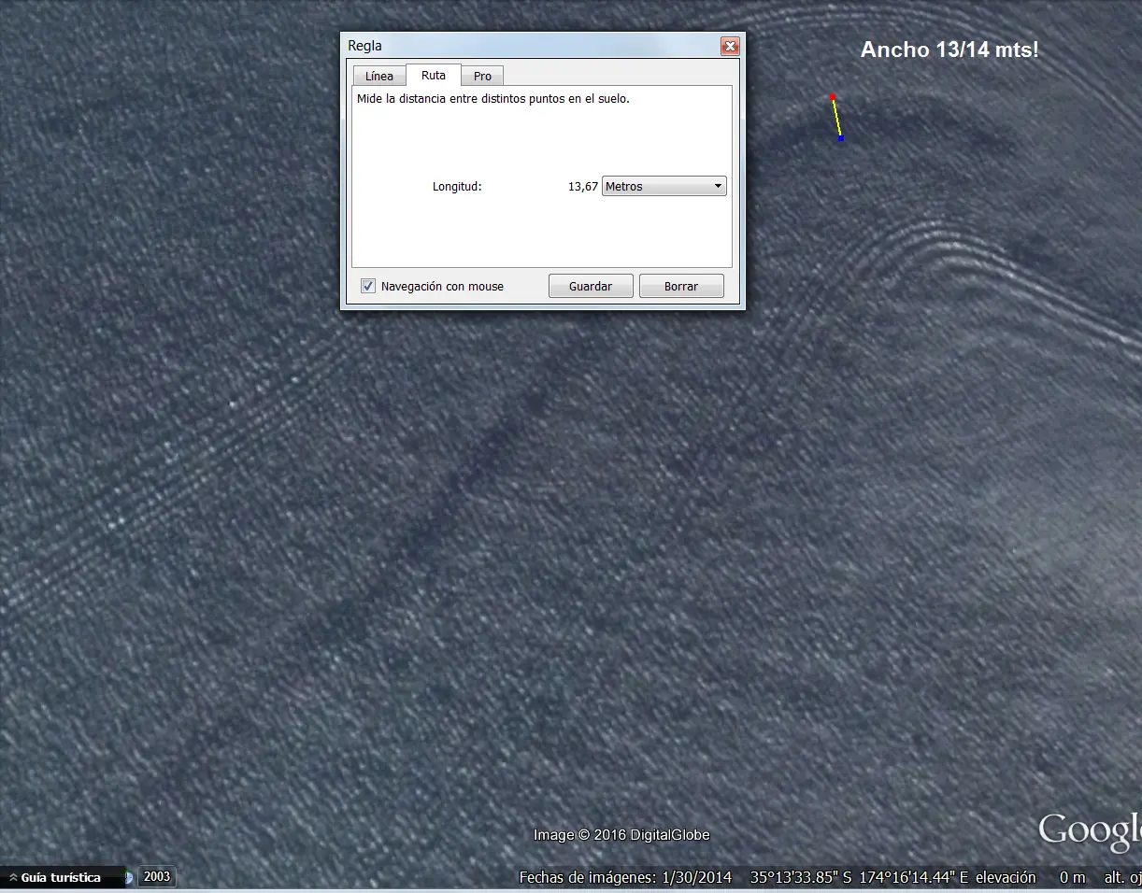Click the 2003 historical imagery button
Screen dimensions: 1142x893
click(x=157, y=877)
